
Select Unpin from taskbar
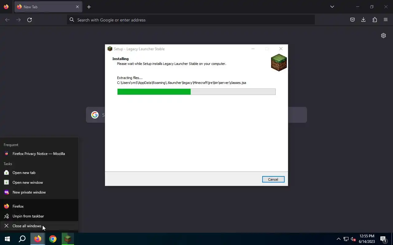point(39,216)
